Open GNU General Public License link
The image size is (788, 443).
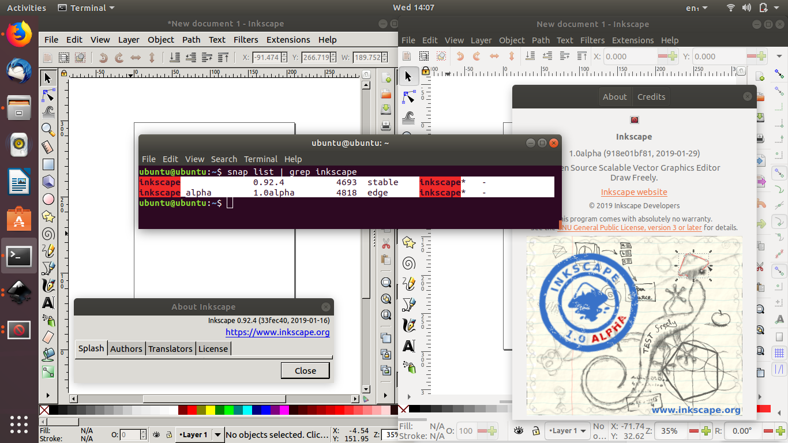coord(630,227)
